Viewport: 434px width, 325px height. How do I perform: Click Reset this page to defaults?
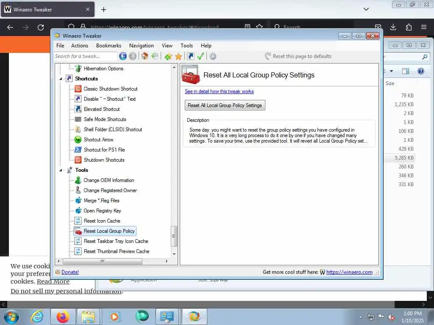[298, 56]
